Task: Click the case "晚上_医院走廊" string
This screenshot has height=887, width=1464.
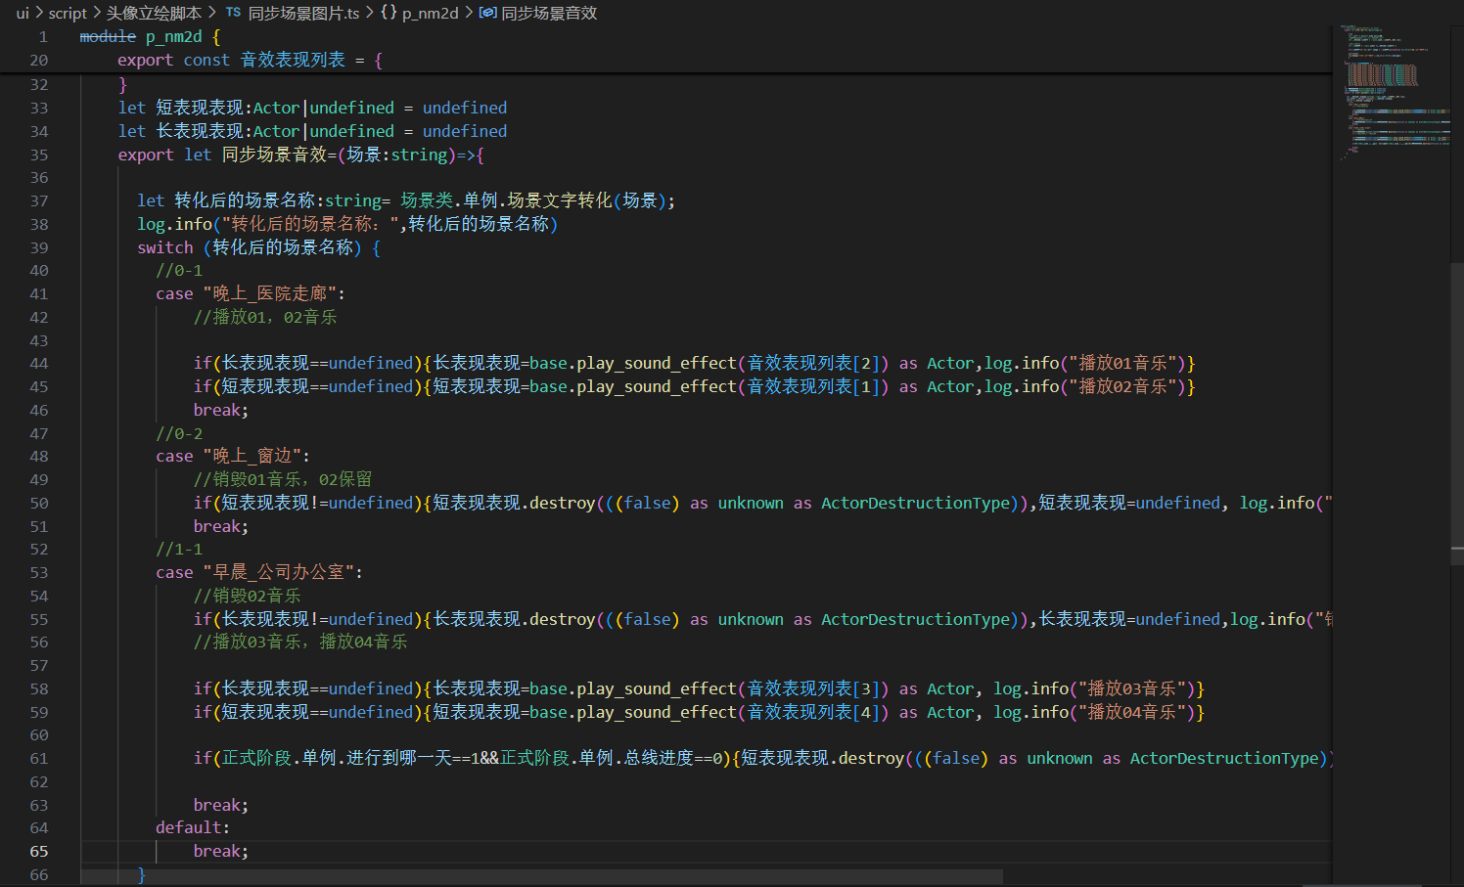Action: (x=274, y=294)
